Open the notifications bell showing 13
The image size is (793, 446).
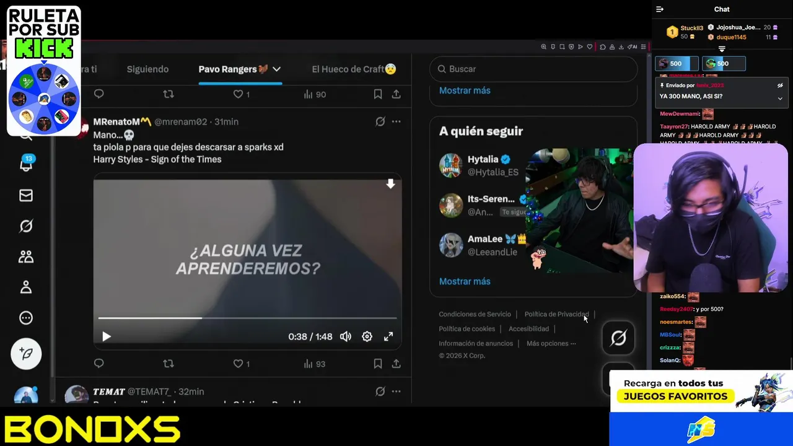[x=26, y=164]
